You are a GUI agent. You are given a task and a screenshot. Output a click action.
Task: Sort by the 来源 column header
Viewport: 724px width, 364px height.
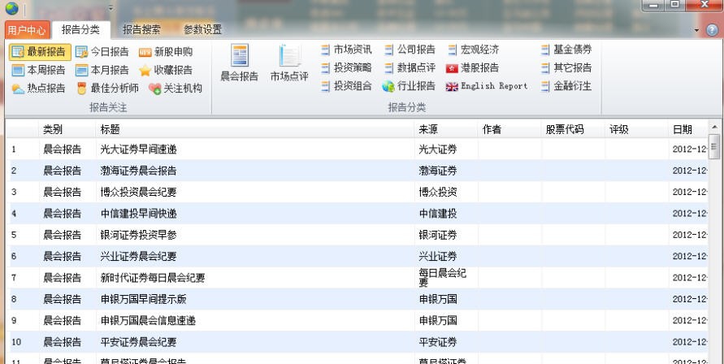click(x=431, y=130)
